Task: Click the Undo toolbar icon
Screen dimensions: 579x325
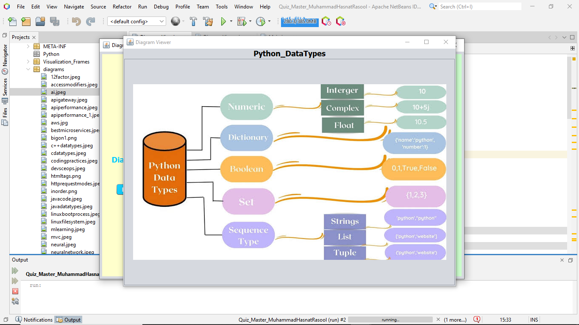Action: pos(76,22)
